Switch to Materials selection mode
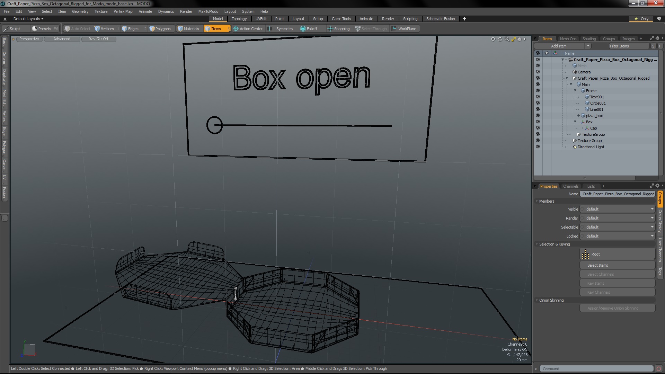The image size is (665, 374). [x=188, y=29]
